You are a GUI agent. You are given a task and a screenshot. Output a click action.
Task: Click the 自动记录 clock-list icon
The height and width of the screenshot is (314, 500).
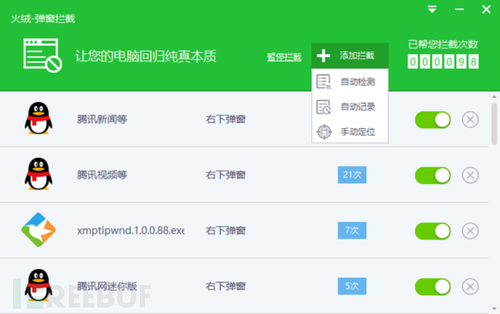click(x=324, y=107)
